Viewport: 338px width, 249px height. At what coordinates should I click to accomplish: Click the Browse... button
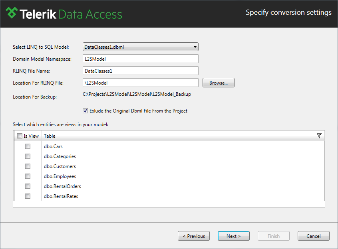click(219, 83)
